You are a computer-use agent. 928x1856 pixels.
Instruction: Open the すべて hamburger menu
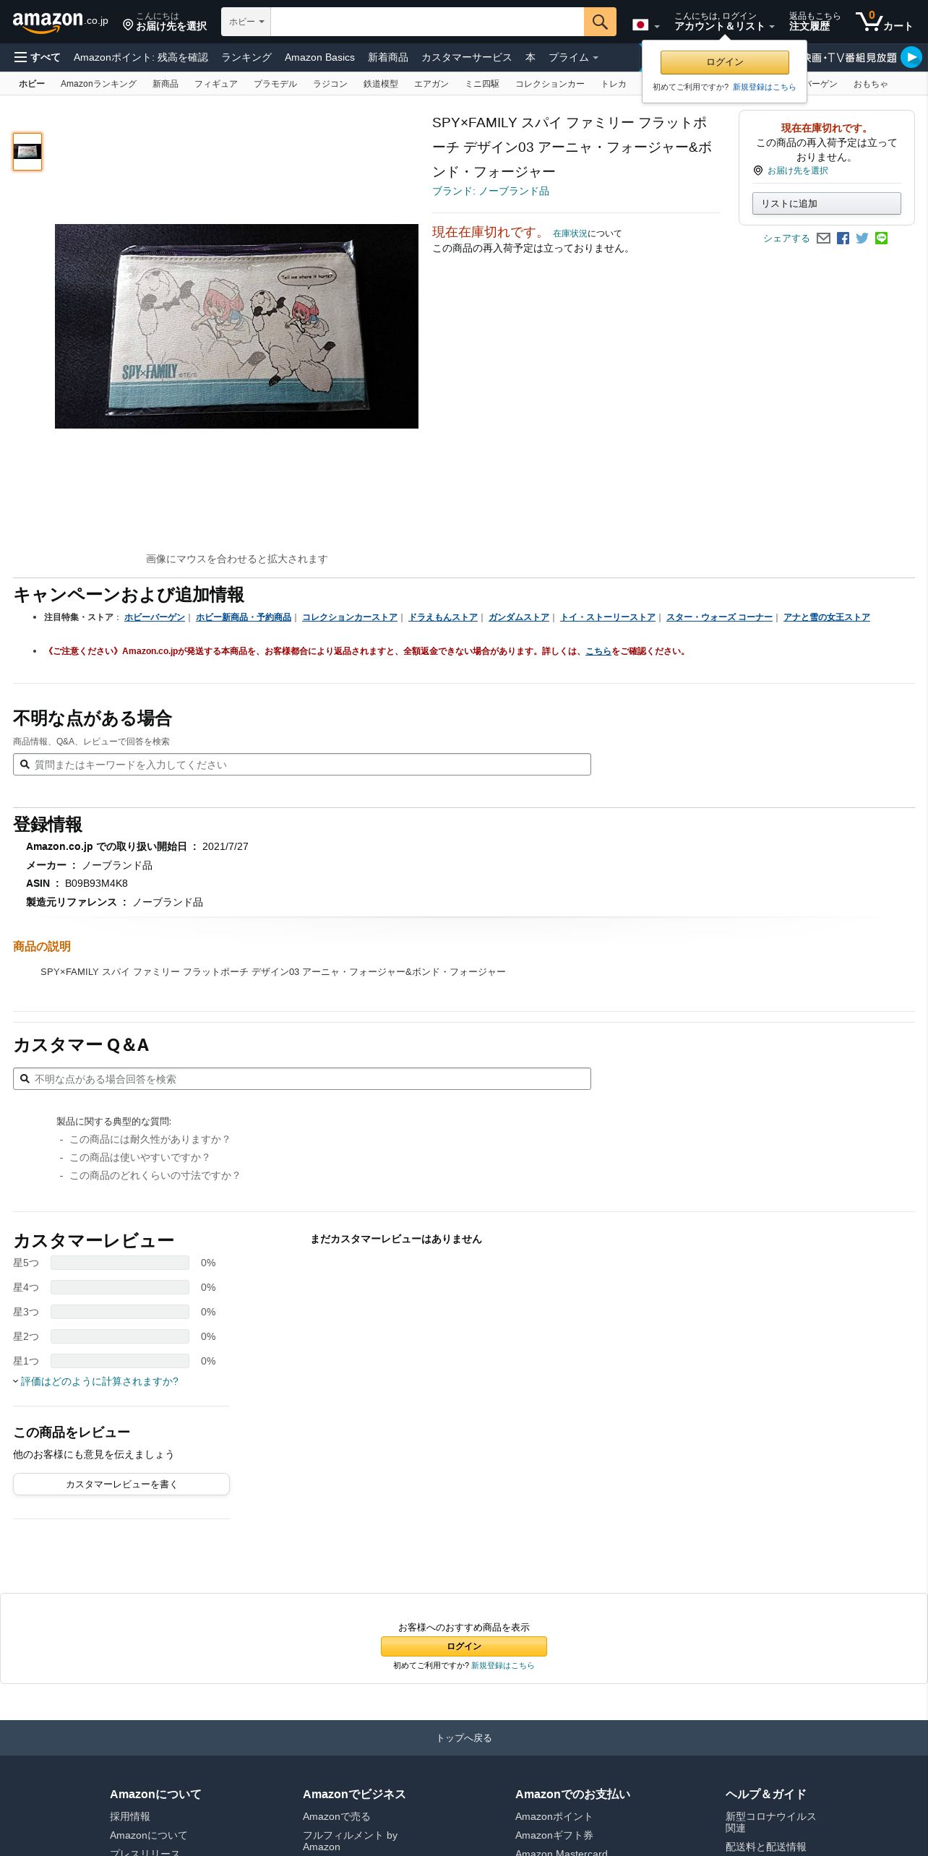pos(38,57)
